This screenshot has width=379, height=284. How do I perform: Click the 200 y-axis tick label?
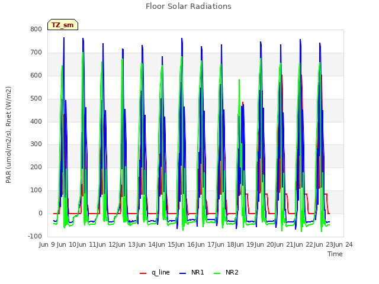36,167
